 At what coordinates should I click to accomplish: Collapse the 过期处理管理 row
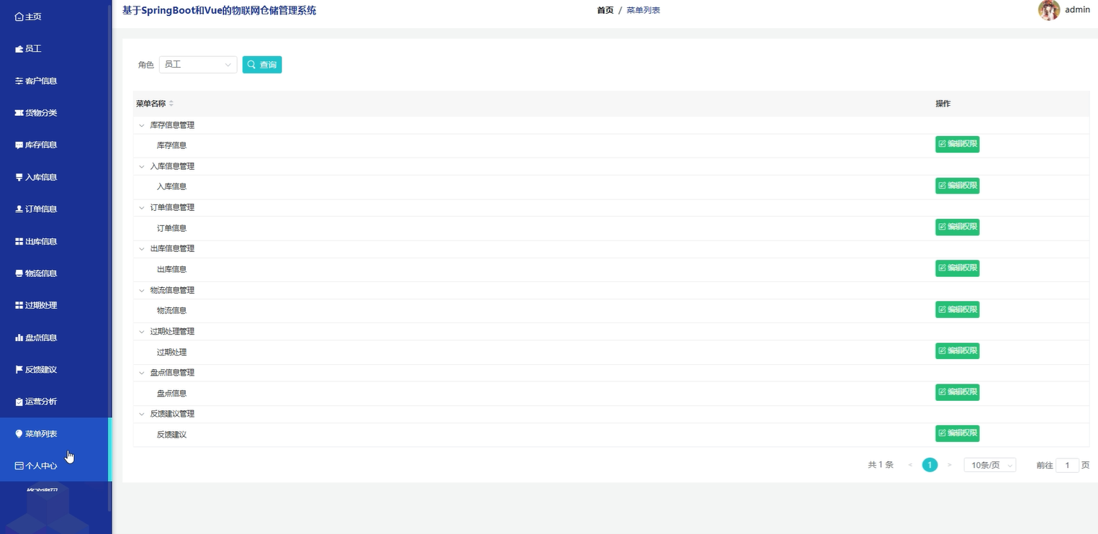point(142,331)
